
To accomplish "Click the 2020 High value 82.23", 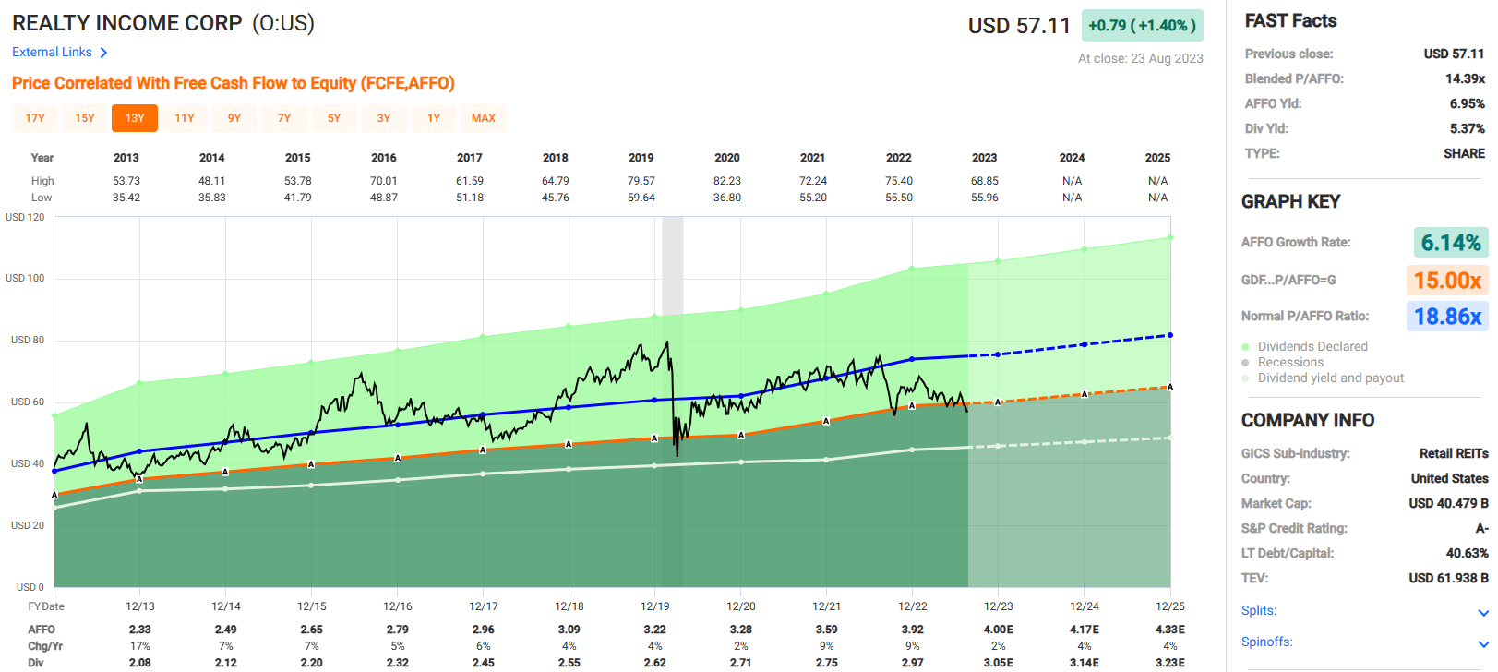I will (x=727, y=181).
